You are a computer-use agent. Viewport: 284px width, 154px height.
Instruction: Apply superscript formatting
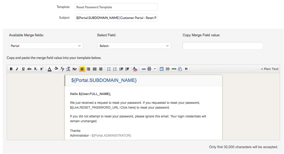[x=42, y=69]
